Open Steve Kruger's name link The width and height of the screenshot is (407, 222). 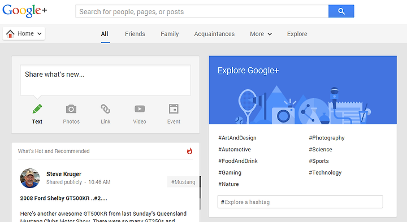[64, 174]
